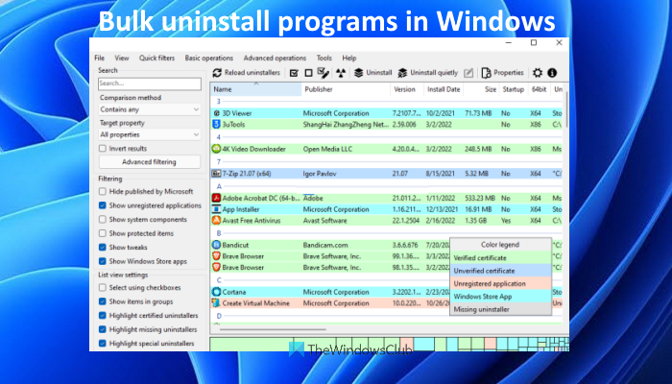Open the Basic operations menu

pyautogui.click(x=209, y=58)
